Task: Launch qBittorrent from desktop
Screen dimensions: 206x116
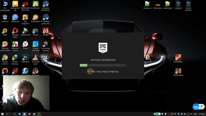Action: coord(15,18)
